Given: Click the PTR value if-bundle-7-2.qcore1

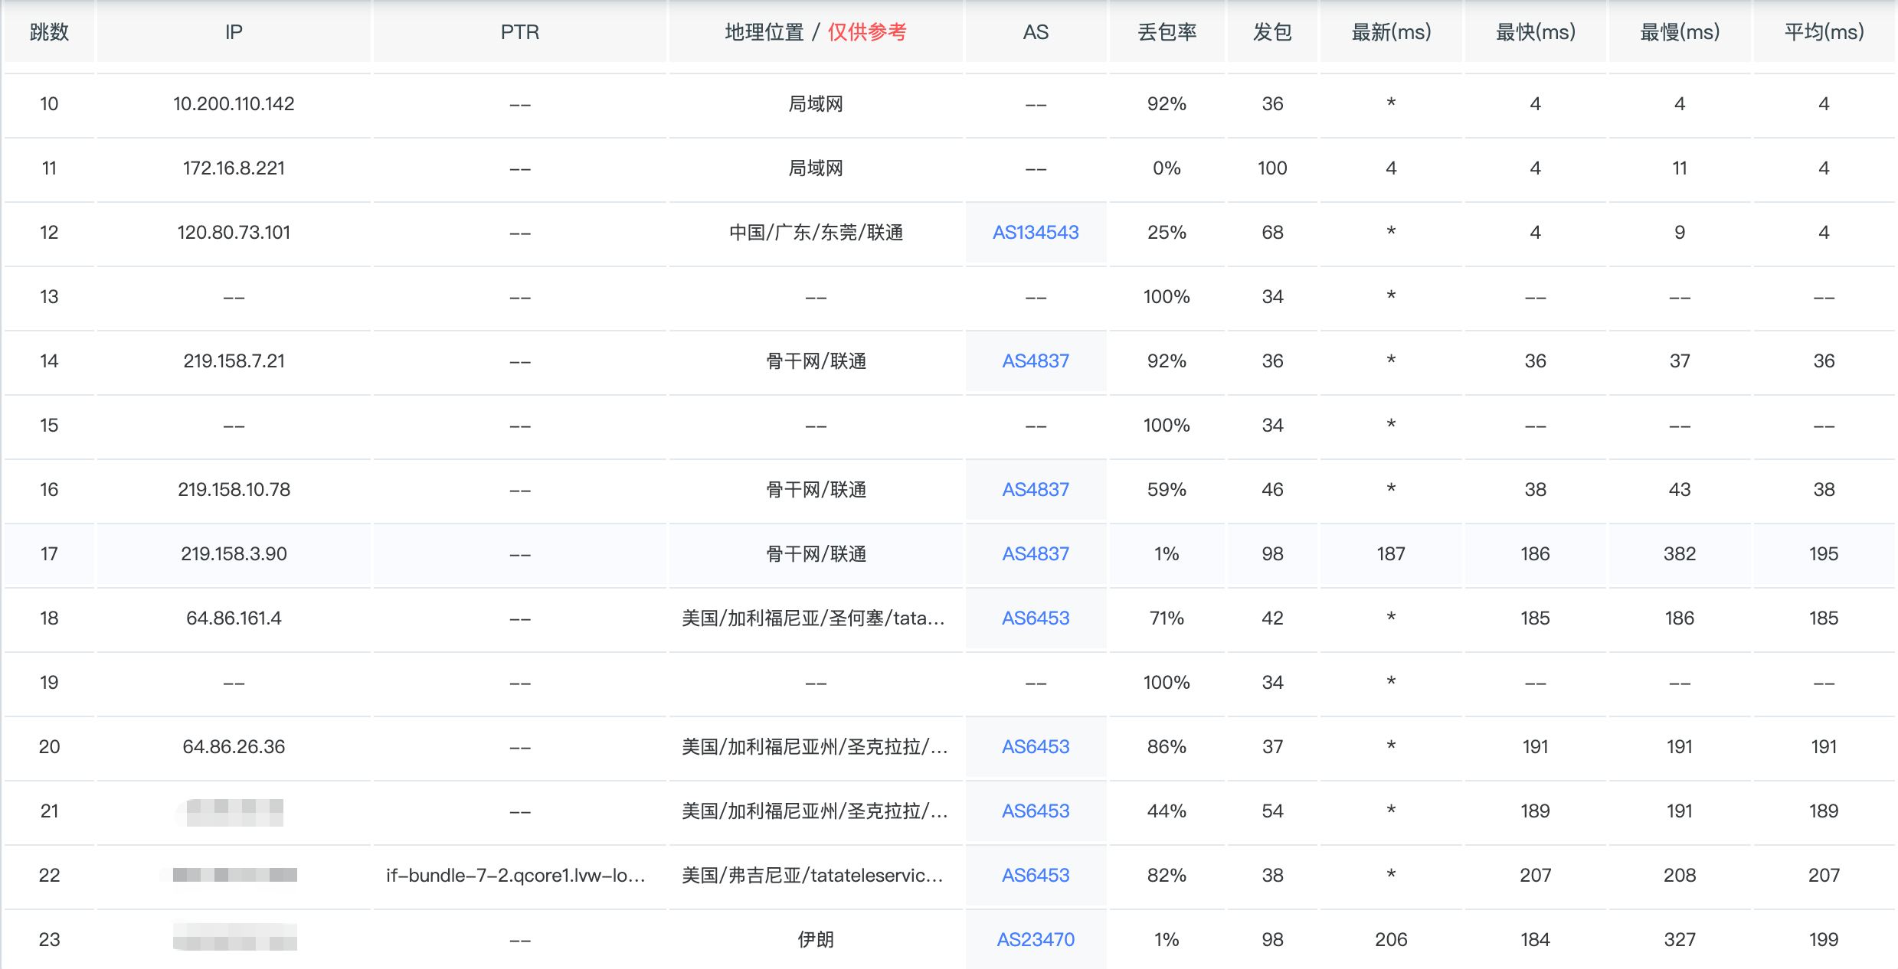Looking at the screenshot, I should click(x=515, y=875).
